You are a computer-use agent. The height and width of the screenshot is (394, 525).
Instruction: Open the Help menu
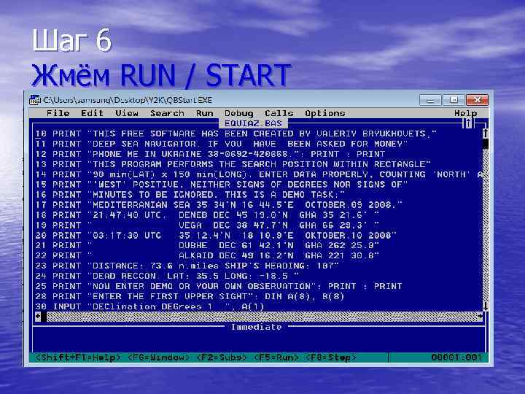coord(466,113)
